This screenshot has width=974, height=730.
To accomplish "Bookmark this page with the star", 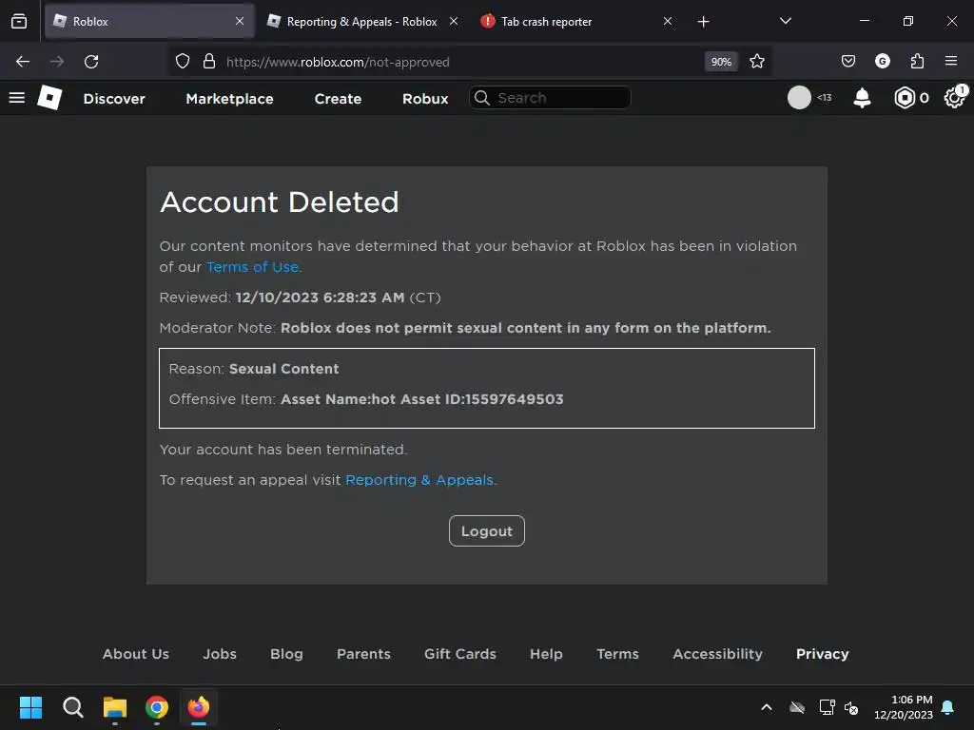I will [x=756, y=62].
